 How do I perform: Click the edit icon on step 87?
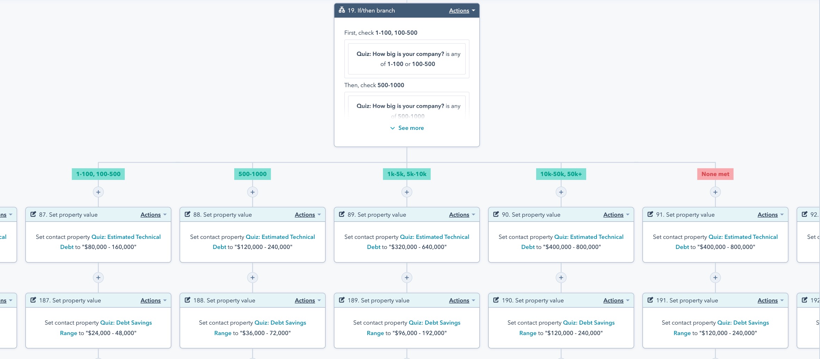[x=33, y=214]
